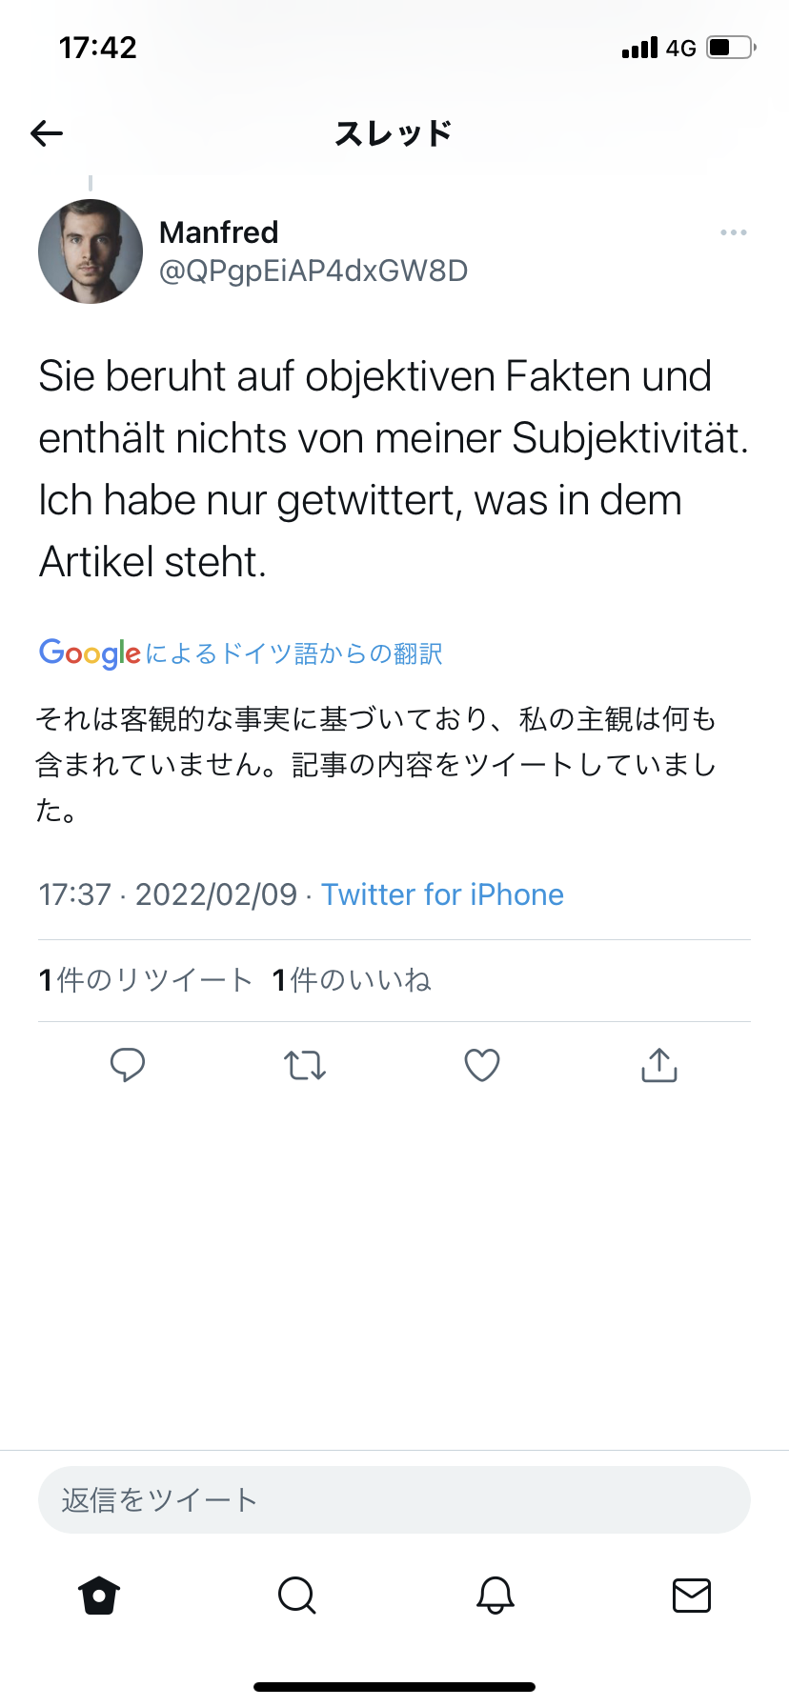This screenshot has height=1707, width=789.
Task: Open the Manfred display name profile
Action: point(219,232)
